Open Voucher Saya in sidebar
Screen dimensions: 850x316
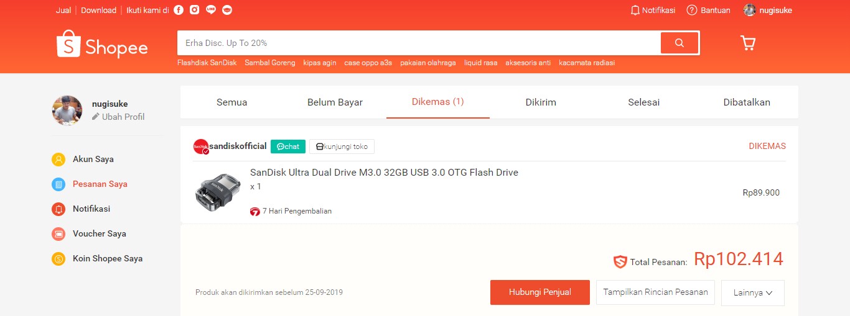coord(99,234)
